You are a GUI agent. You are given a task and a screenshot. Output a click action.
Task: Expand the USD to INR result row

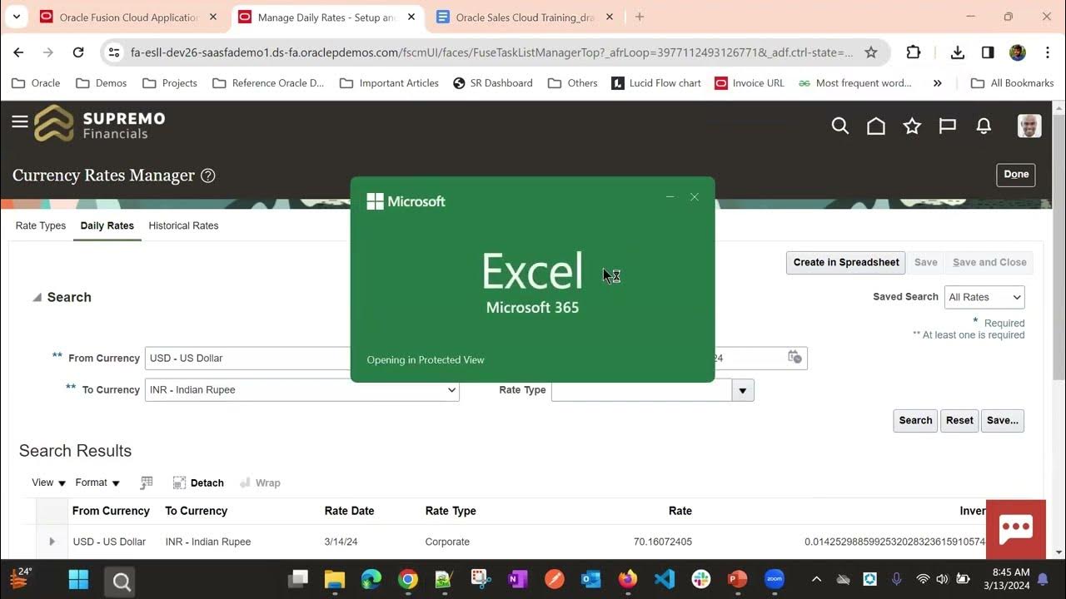[x=52, y=542]
